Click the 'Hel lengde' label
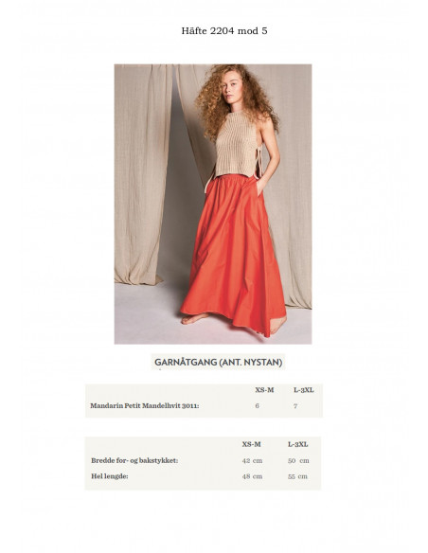428x553 pixels. 110,476
